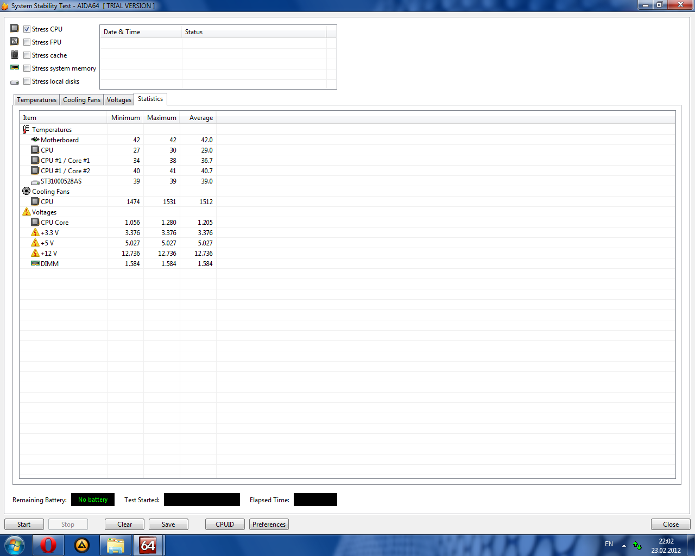This screenshot has width=695, height=556.
Task: Click the warning icon for +12 V
Action: (x=35, y=253)
